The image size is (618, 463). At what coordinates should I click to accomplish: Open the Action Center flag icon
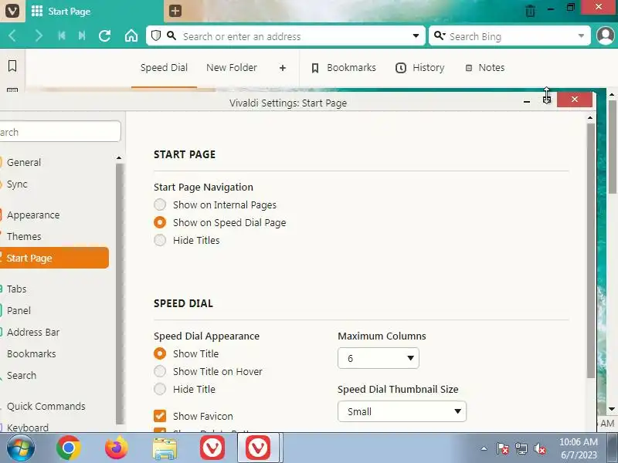[x=503, y=448]
